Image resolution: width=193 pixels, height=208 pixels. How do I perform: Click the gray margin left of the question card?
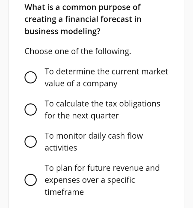pyautogui.click(x=4, y=104)
